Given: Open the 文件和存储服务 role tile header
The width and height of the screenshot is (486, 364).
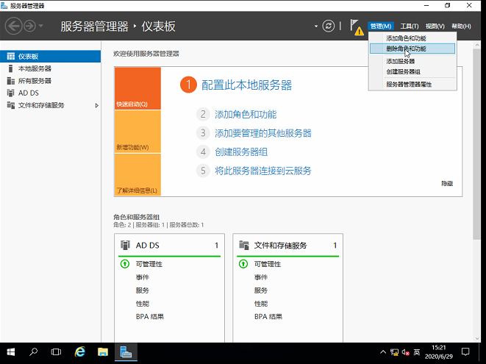Looking at the screenshot, I should coord(287,246).
